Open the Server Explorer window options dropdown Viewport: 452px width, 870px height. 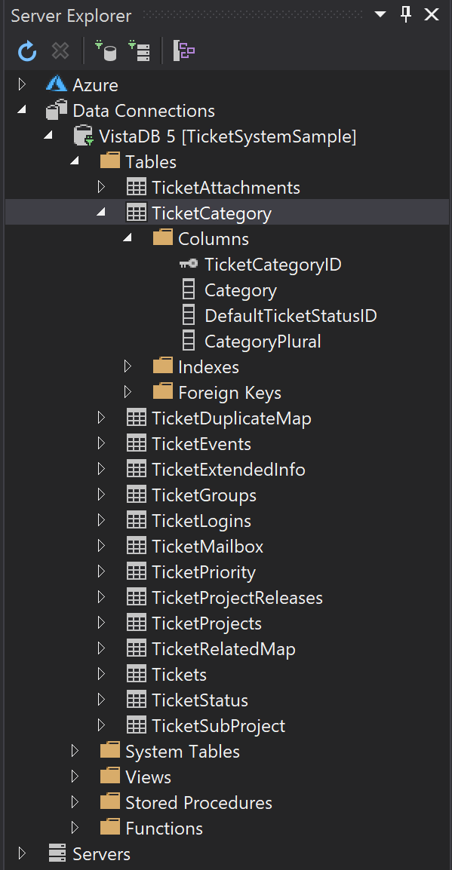(x=380, y=14)
